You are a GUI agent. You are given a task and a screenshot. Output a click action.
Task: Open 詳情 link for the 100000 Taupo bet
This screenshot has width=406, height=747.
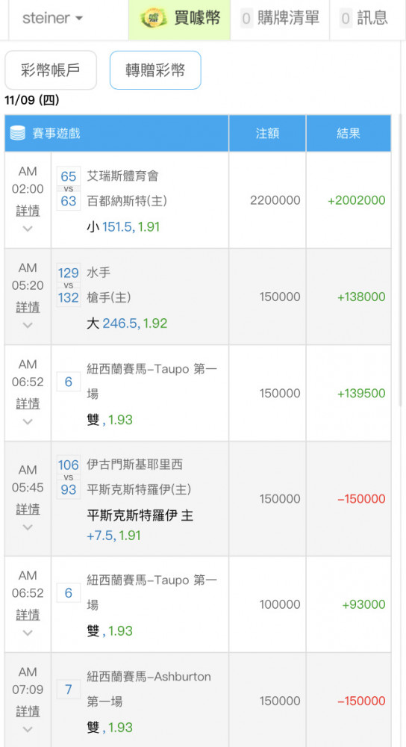(x=28, y=615)
